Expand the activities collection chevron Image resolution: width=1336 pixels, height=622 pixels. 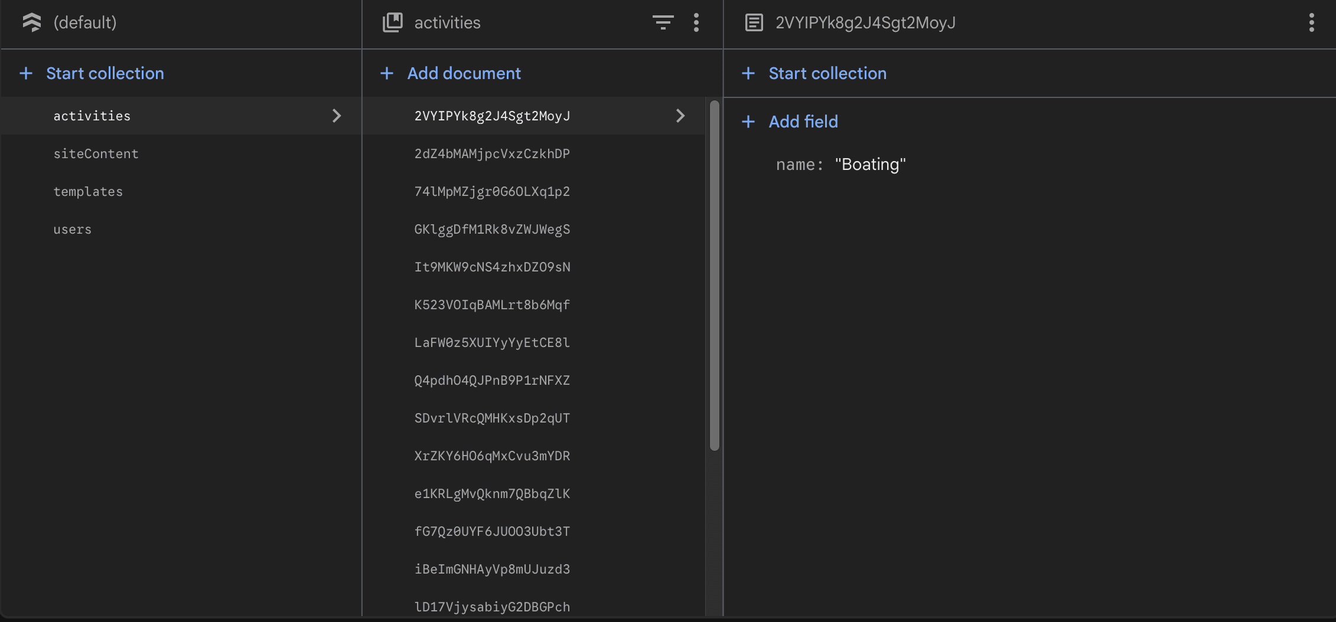tap(337, 116)
